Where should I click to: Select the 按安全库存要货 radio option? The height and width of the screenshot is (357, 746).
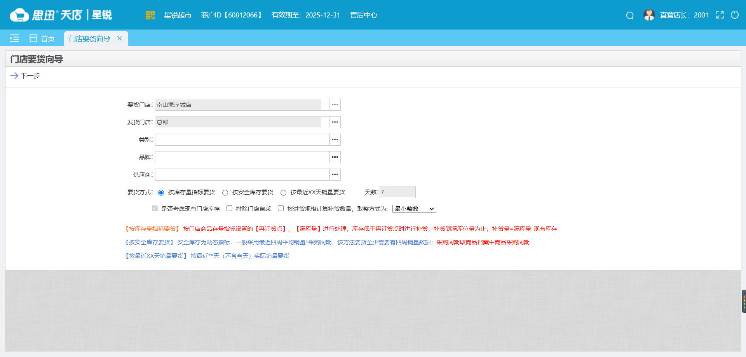pyautogui.click(x=225, y=192)
